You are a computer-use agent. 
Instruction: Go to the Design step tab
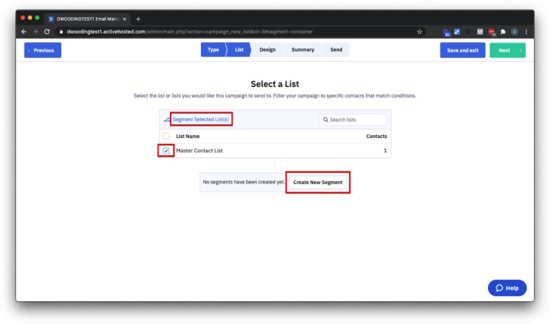click(267, 50)
